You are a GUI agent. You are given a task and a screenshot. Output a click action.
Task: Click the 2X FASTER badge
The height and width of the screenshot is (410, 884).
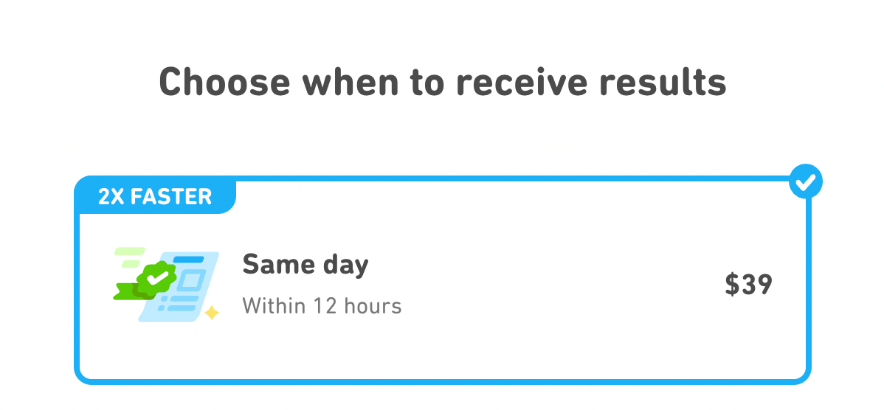point(155,196)
